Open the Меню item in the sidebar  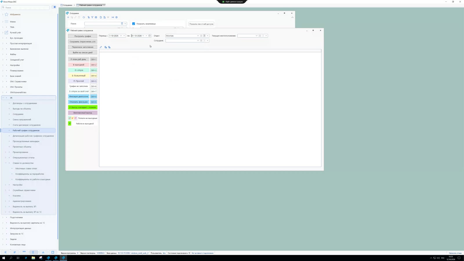[x=13, y=22]
